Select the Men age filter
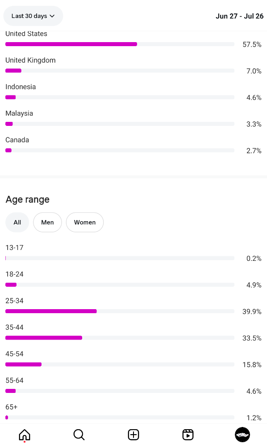The image size is (267, 444). click(x=47, y=222)
